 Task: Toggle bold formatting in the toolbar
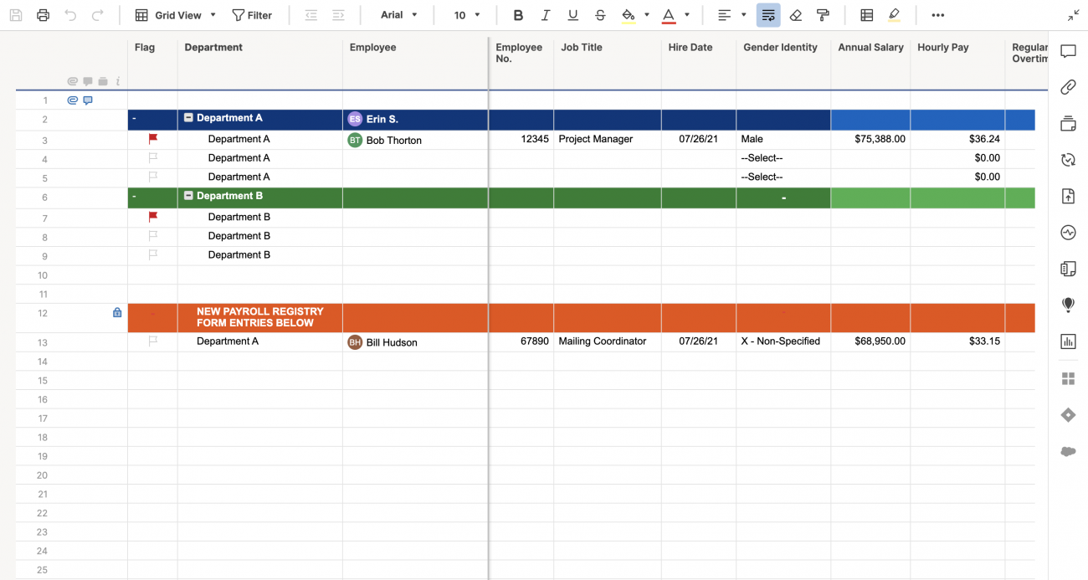point(518,14)
